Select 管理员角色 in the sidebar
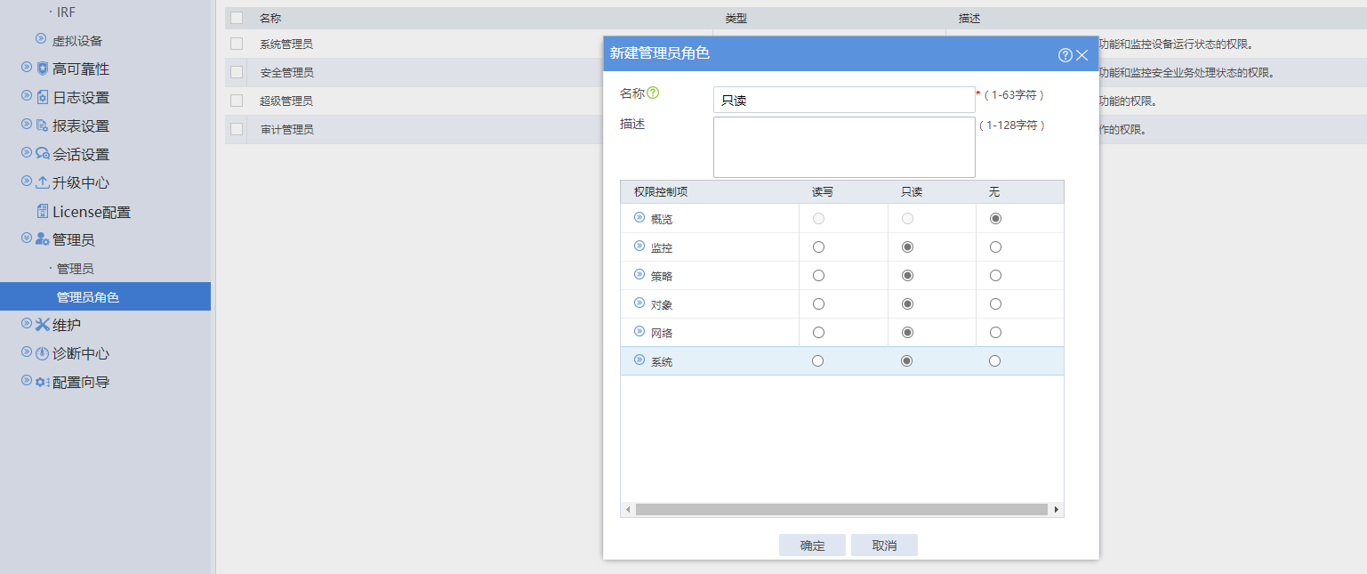The width and height of the screenshot is (1367, 574). click(x=87, y=297)
